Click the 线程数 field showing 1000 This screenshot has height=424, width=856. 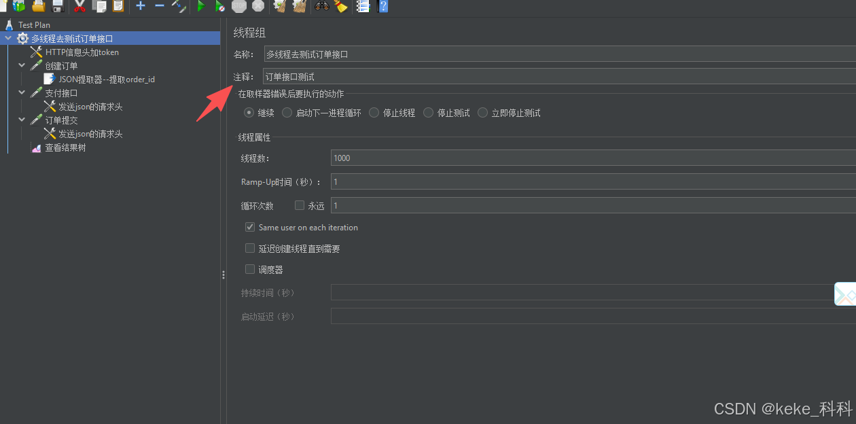[593, 158]
